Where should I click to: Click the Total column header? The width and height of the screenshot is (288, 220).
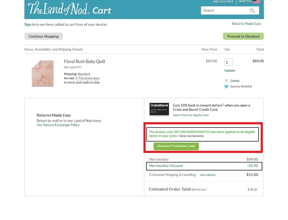260,49
